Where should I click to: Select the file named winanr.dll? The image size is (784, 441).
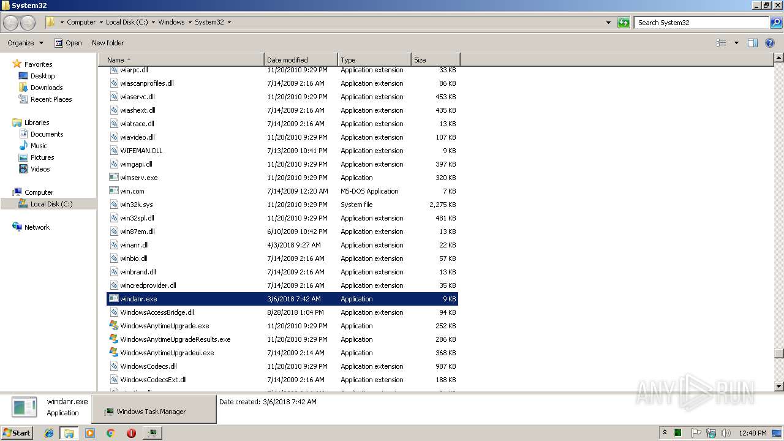click(x=134, y=245)
